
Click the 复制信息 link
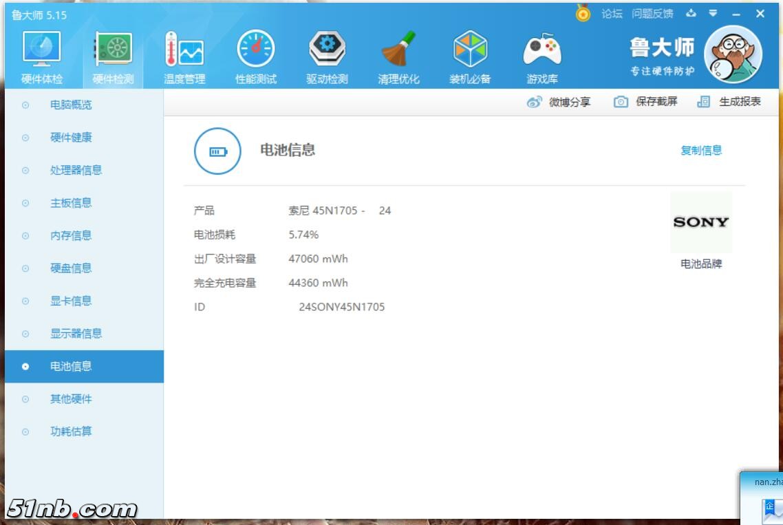coord(701,151)
